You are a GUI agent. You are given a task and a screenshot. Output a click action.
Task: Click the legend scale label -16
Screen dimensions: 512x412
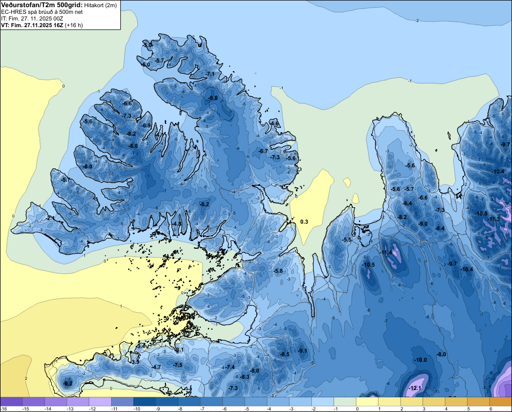coord(4,409)
